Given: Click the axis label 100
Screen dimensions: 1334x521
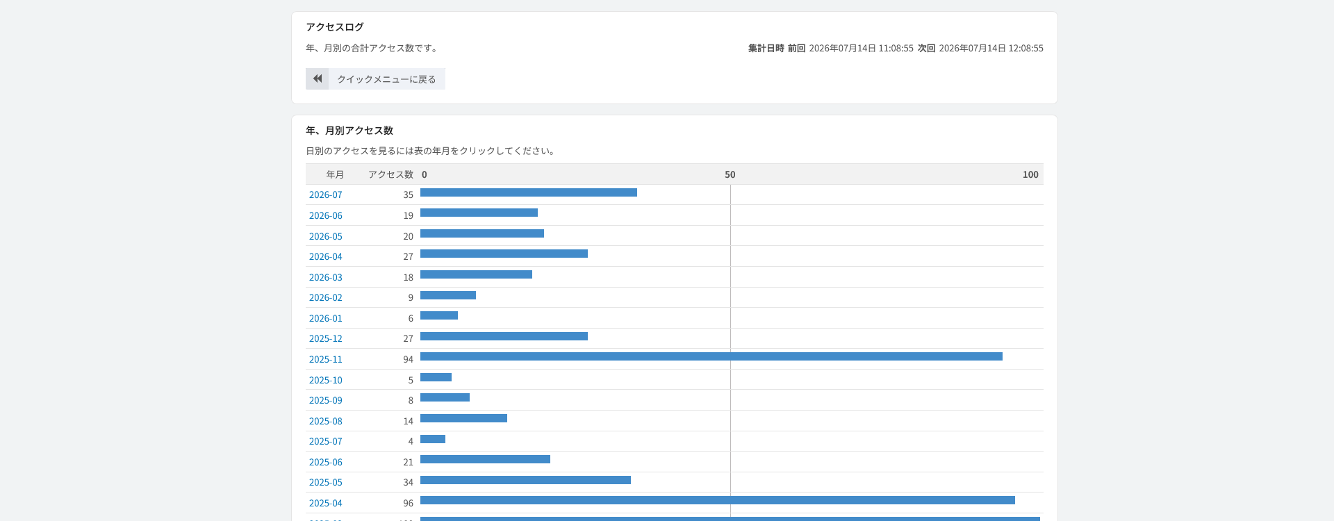Looking at the screenshot, I should point(1030,175).
